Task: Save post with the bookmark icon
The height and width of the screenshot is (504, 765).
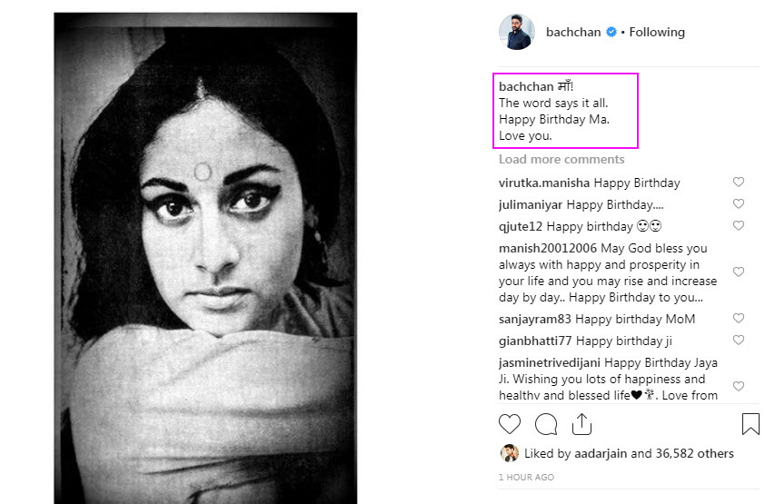Action: tap(750, 424)
